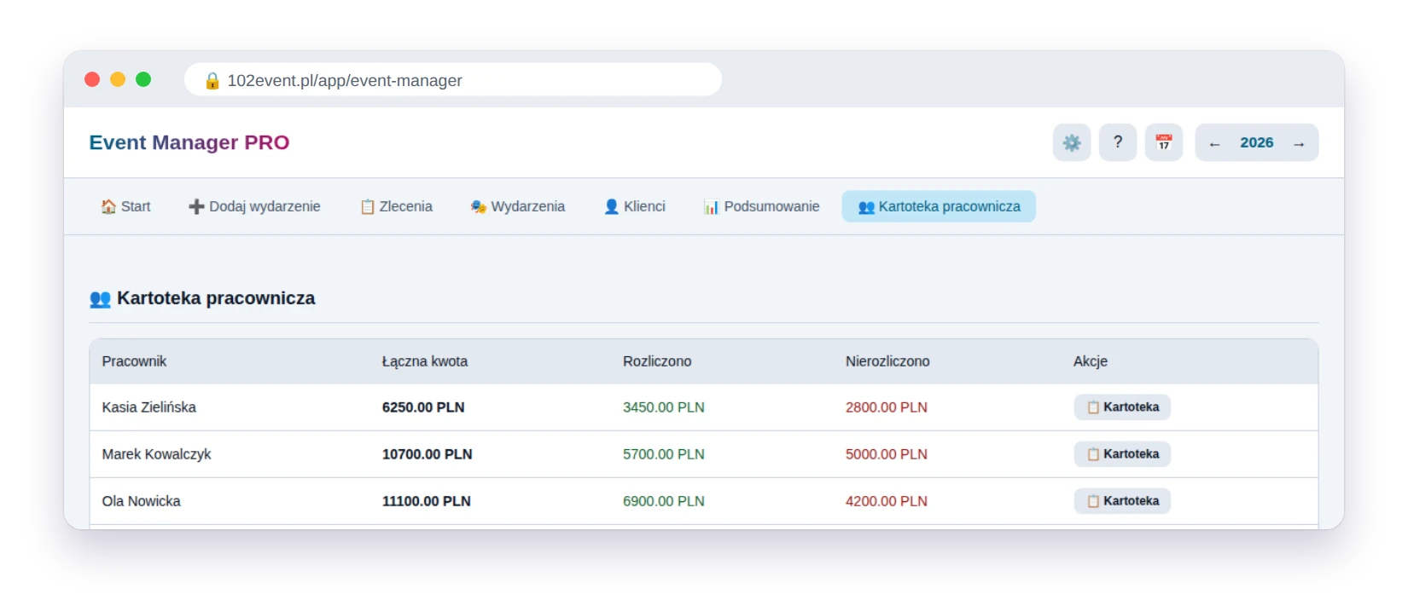Image resolution: width=1408 pixels, height=606 pixels.
Task: Click the Pracownik column header
Action: [x=134, y=361]
